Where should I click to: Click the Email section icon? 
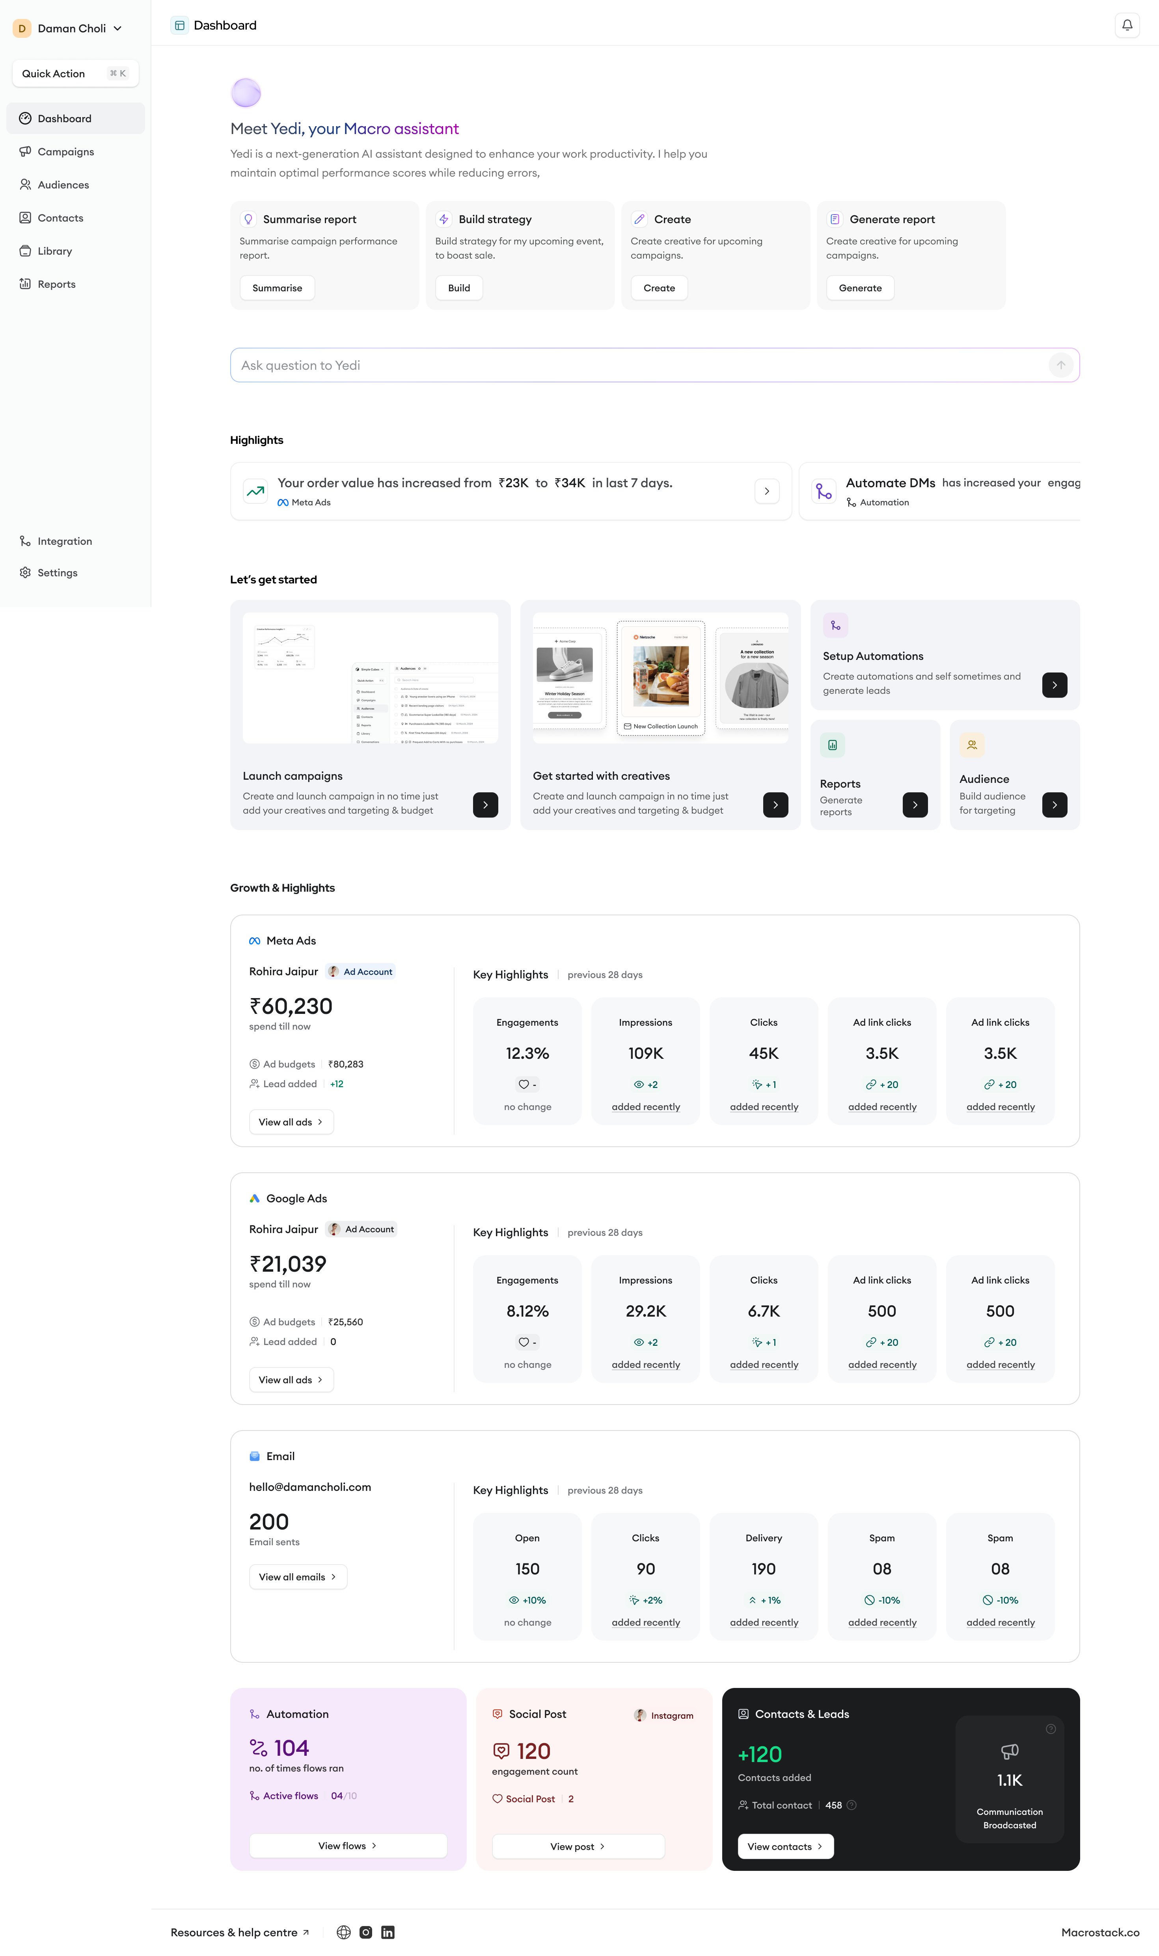pos(255,1456)
